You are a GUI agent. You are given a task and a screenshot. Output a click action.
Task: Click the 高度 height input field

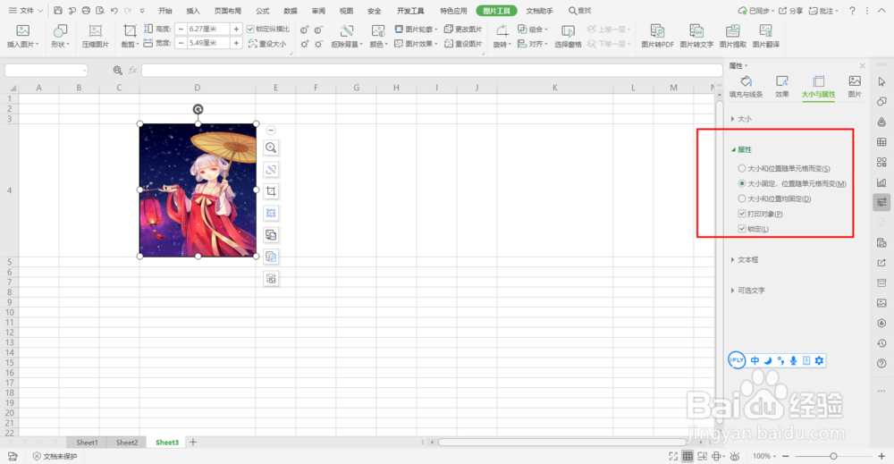[208, 29]
